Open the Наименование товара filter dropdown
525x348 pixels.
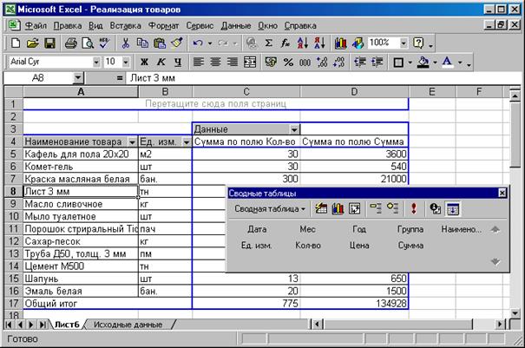(x=132, y=141)
